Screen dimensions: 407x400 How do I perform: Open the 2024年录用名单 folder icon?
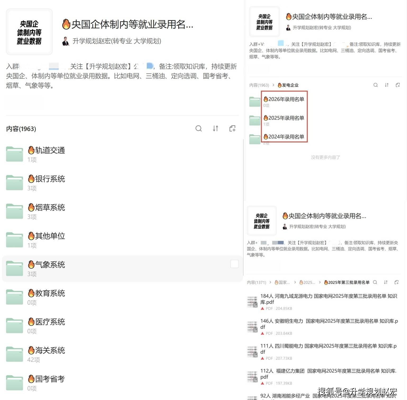coord(255,139)
